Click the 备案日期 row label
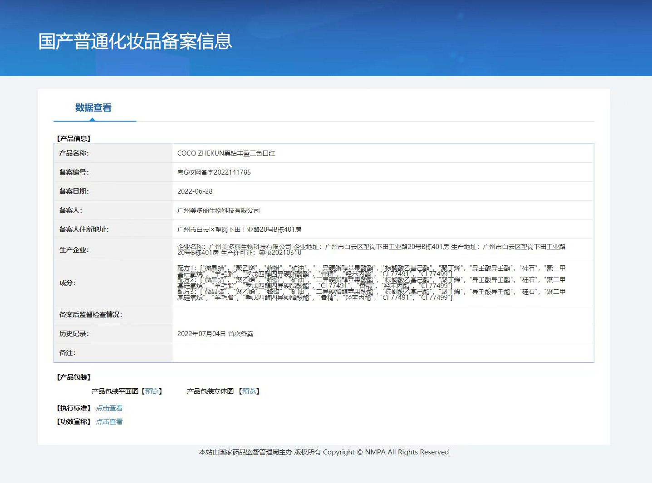Image resolution: width=652 pixels, height=483 pixels. [74, 191]
